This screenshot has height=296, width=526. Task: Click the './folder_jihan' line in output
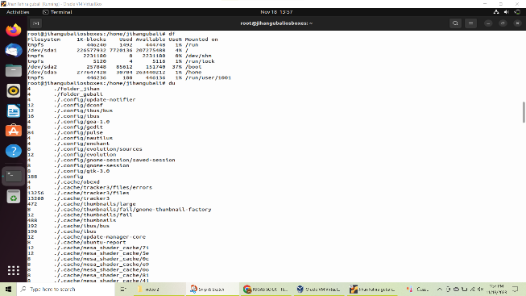coord(77,89)
